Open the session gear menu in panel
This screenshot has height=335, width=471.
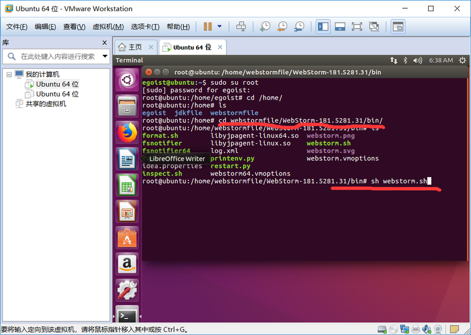462,61
